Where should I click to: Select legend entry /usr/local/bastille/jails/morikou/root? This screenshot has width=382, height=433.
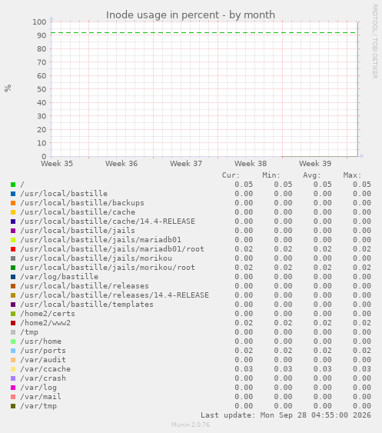[108, 268]
